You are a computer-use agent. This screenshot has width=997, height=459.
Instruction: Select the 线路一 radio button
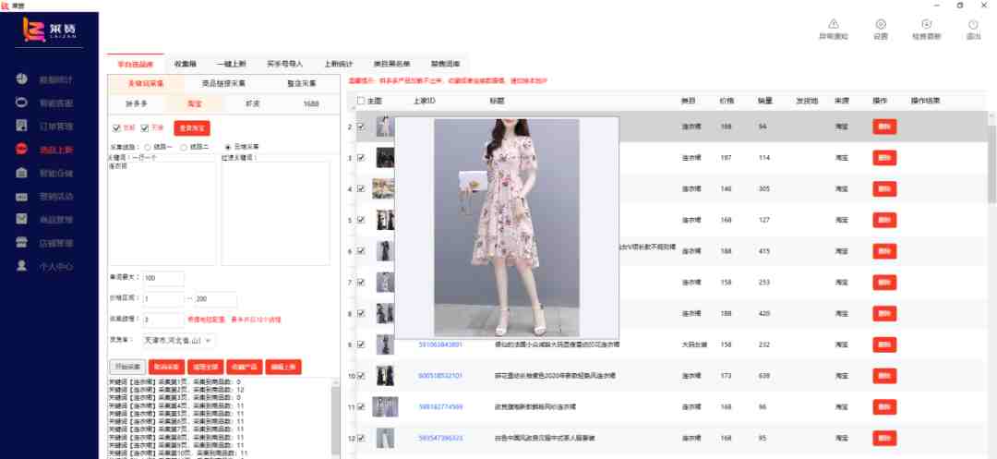pyautogui.click(x=148, y=147)
